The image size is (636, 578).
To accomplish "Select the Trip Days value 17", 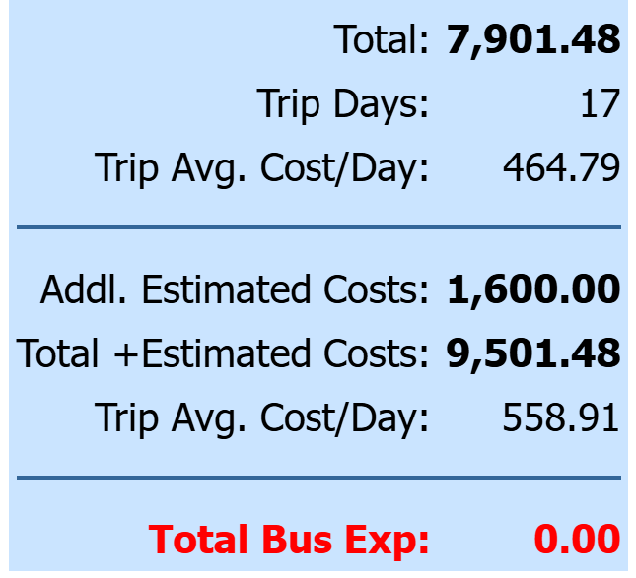I will (601, 103).
